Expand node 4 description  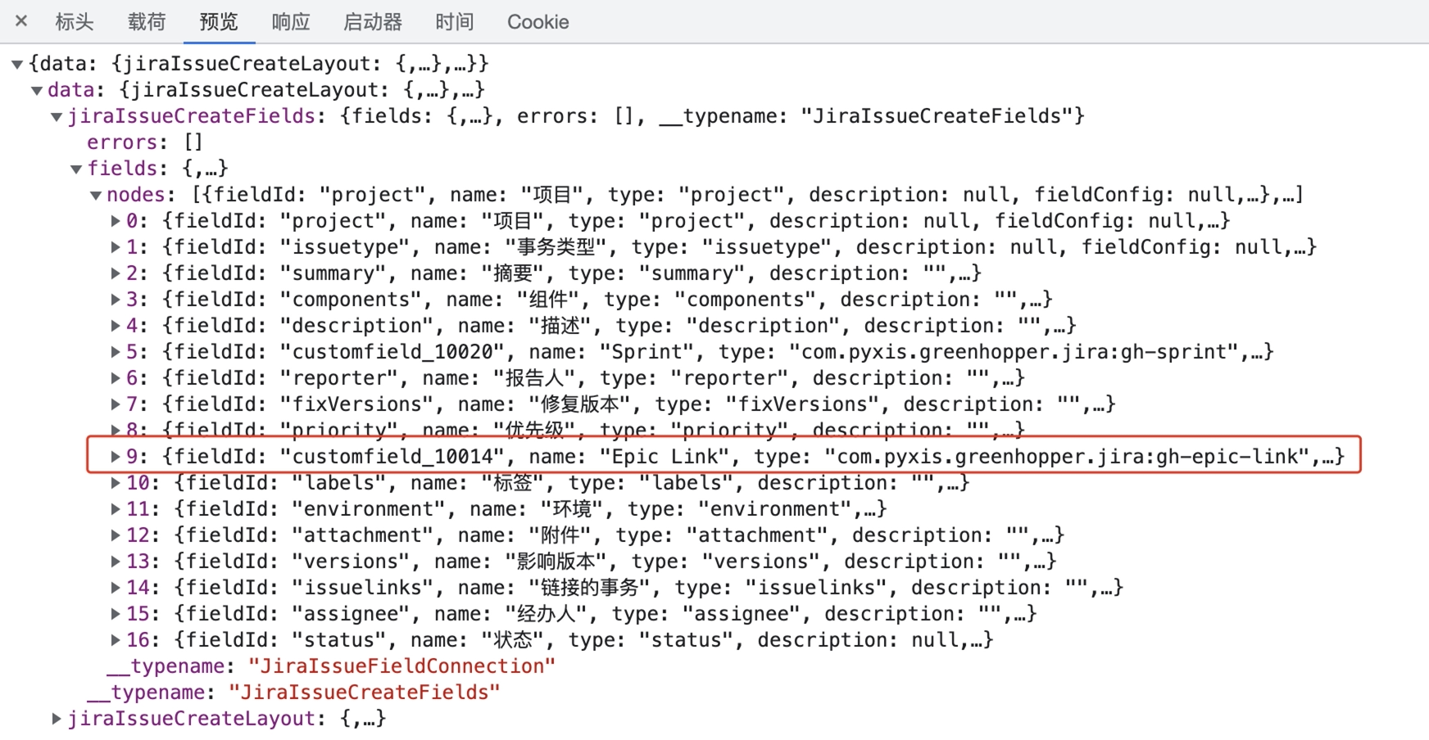[116, 326]
